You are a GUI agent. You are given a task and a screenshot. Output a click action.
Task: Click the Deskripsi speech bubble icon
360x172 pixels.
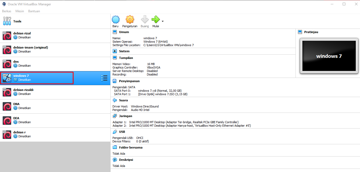point(115,160)
